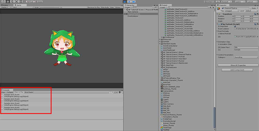Click the Game view Scale slider
Viewport: 259px width, 131px height.
tap(49, 7)
